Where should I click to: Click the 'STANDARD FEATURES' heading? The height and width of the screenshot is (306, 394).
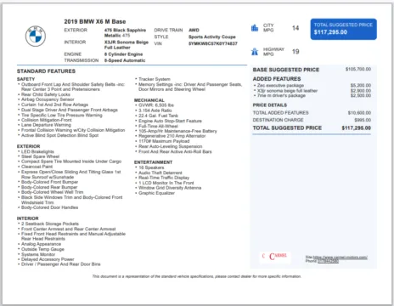[46, 71]
